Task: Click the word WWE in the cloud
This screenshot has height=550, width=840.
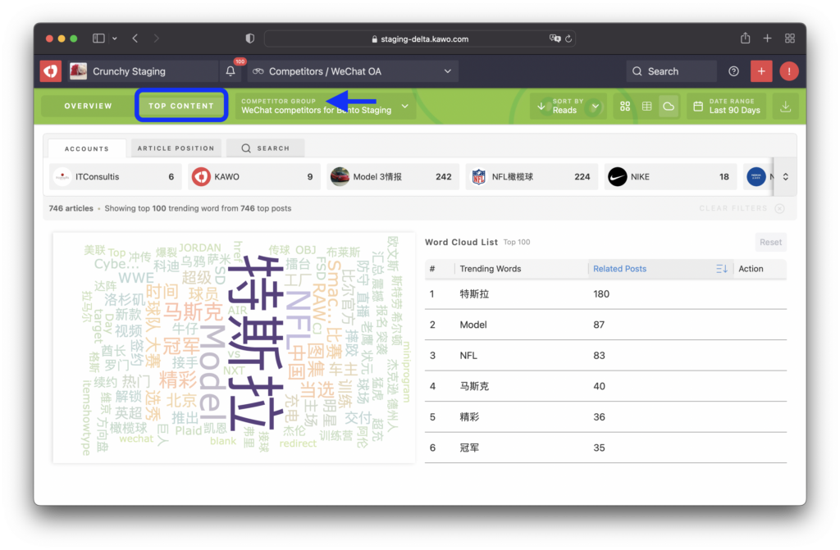Action: (x=136, y=278)
